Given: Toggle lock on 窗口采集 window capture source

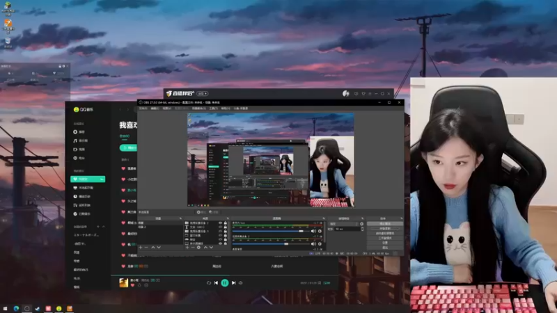Looking at the screenshot, I should click(x=225, y=235).
